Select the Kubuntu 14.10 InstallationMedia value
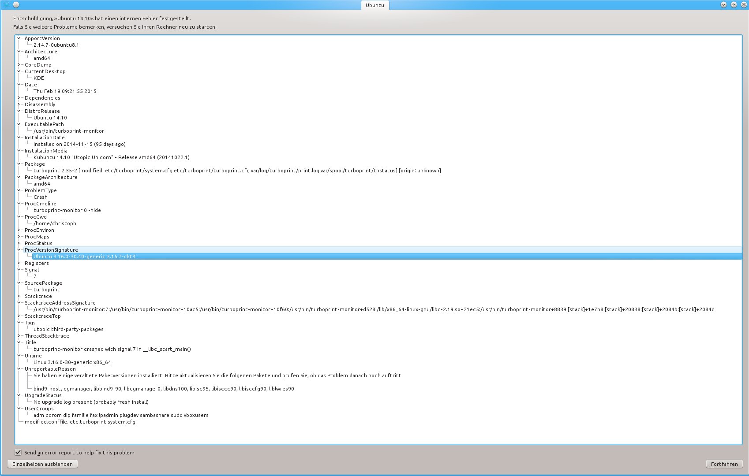The height and width of the screenshot is (476, 749). click(x=111, y=157)
